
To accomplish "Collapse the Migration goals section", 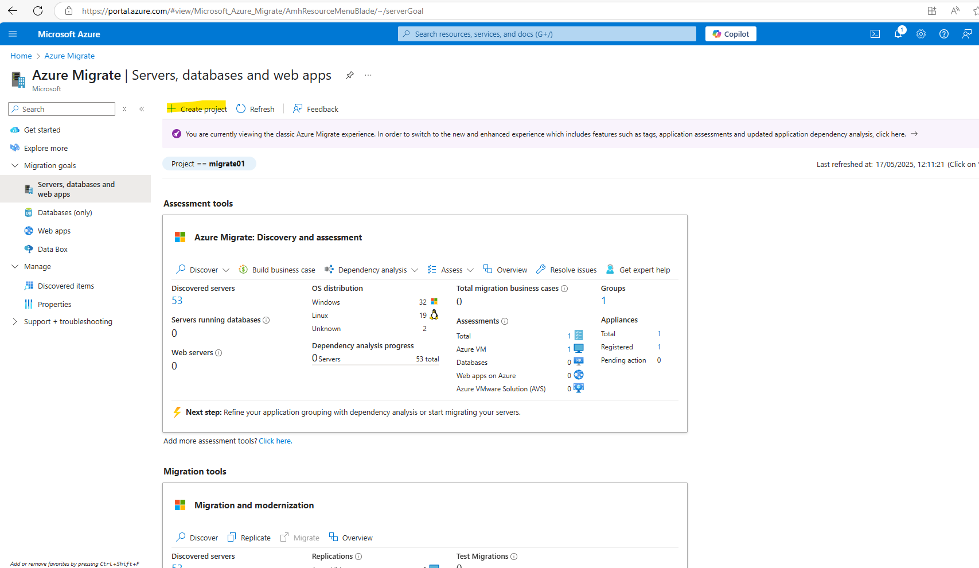I will [15, 165].
